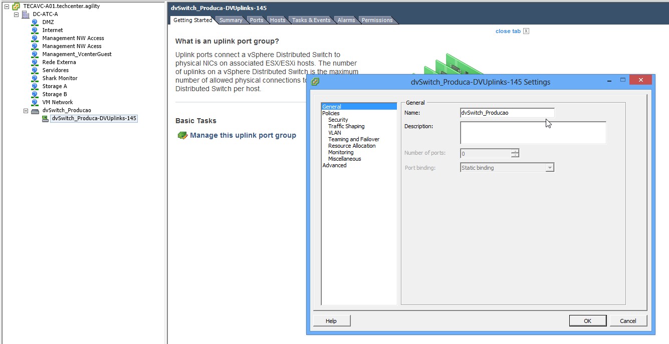Close the Getting Started tab with X
669x344 pixels.
pyautogui.click(x=526, y=31)
